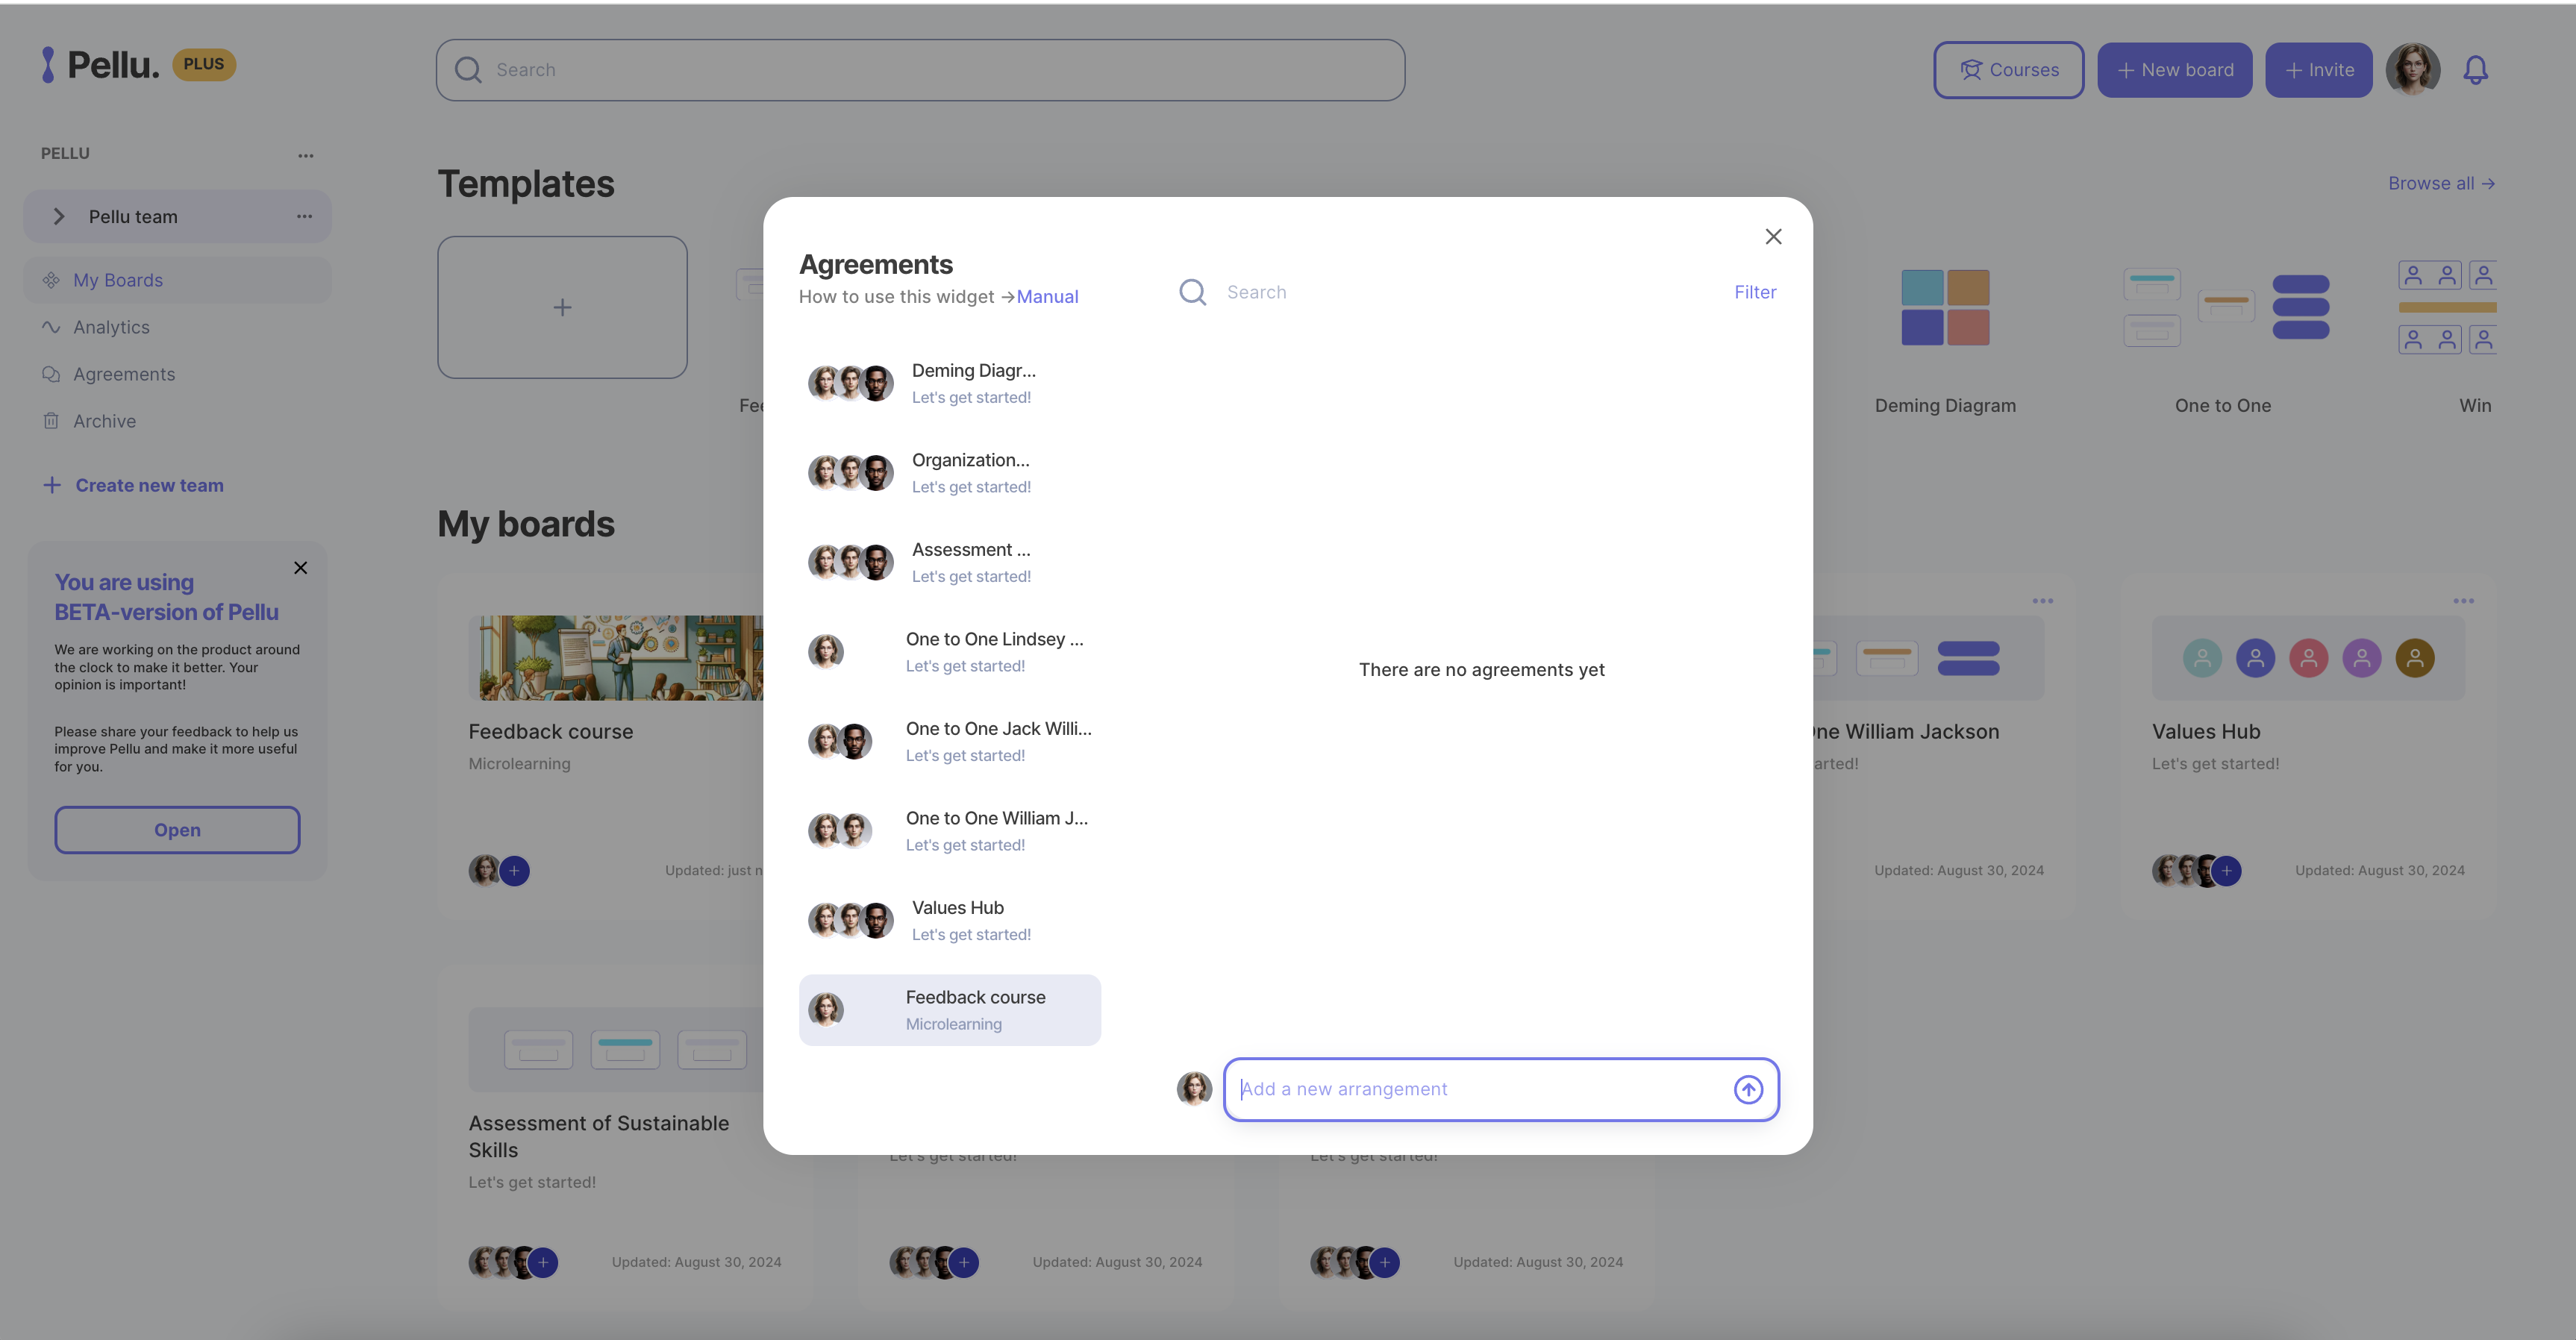
Task: Select One to One Jack Willi... agreement
Action: (950, 741)
